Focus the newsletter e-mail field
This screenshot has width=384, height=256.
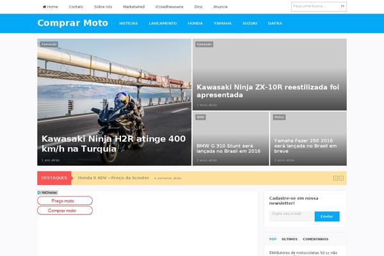292,216
